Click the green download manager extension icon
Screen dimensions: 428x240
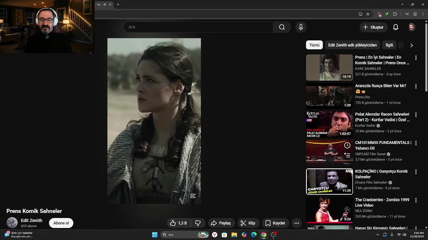387,14
